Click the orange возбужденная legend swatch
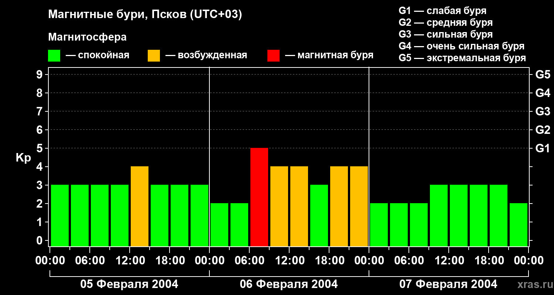The height and width of the screenshot is (295, 554). click(154, 56)
